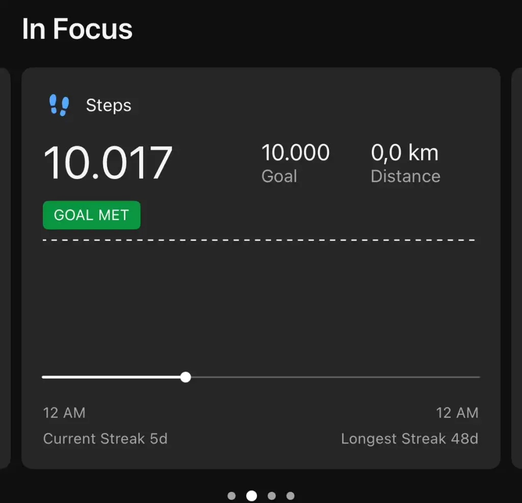Show the previous card at left edge
The width and height of the screenshot is (522, 503).
[4, 268]
